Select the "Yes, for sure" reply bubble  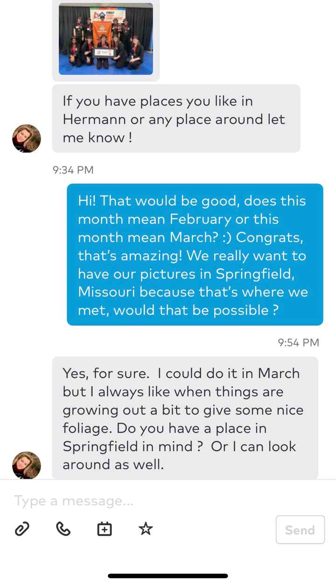185,418
